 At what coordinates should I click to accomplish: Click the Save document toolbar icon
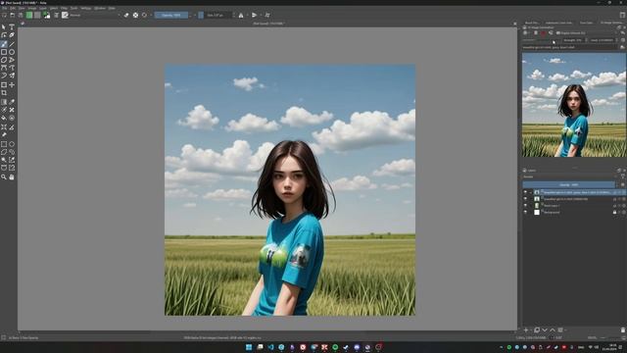click(x=21, y=16)
